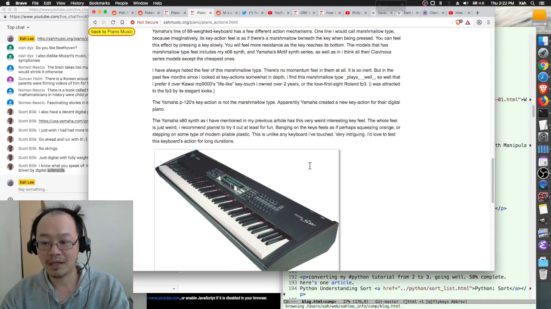551x309 pixels.
Task: Open the Brave hamburger menu
Action: click(x=488, y=22)
